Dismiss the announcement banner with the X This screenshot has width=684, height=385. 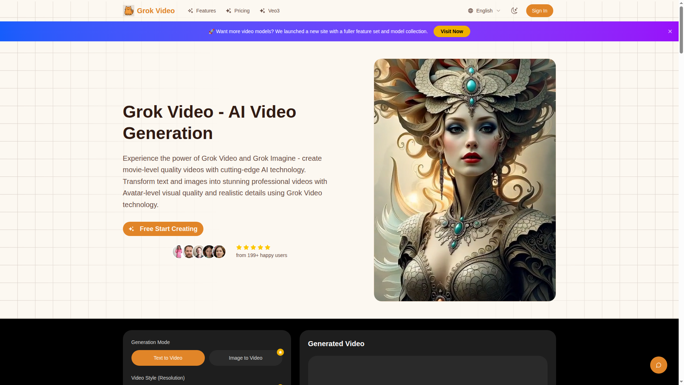coord(670,31)
